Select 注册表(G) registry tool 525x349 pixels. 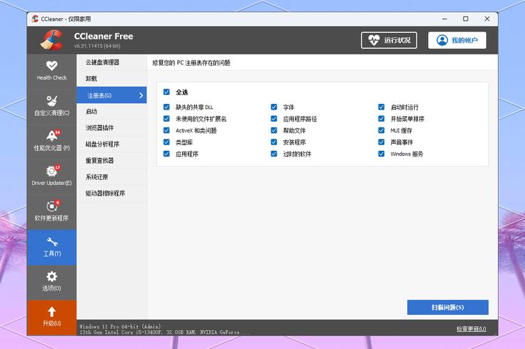coord(112,95)
